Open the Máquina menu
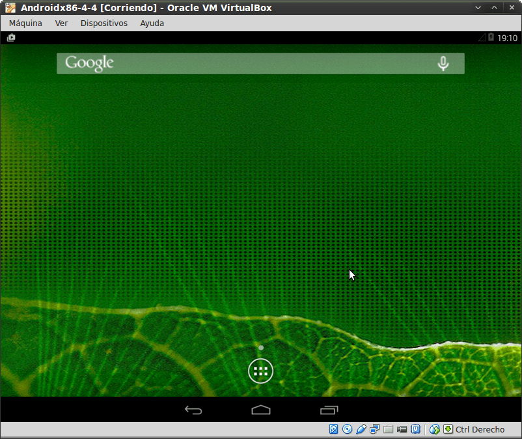The image size is (522, 439). [25, 23]
